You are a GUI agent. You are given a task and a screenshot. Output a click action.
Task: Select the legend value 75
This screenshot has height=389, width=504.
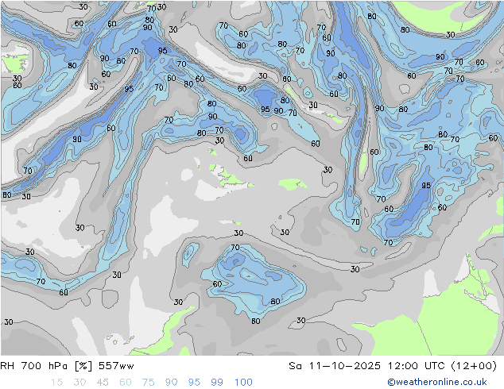pyautogui.click(x=148, y=382)
